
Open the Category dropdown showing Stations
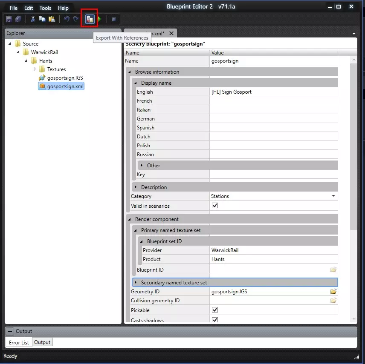coord(333,196)
